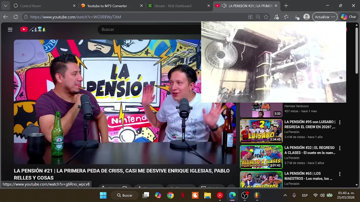This screenshot has height=202, width=360.
Task: Switch to Youtube to MP3 Converter tab
Action: (x=107, y=6)
